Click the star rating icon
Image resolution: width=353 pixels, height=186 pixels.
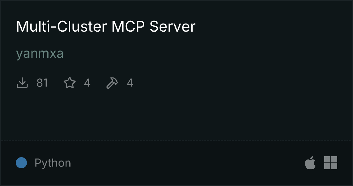[x=70, y=83]
